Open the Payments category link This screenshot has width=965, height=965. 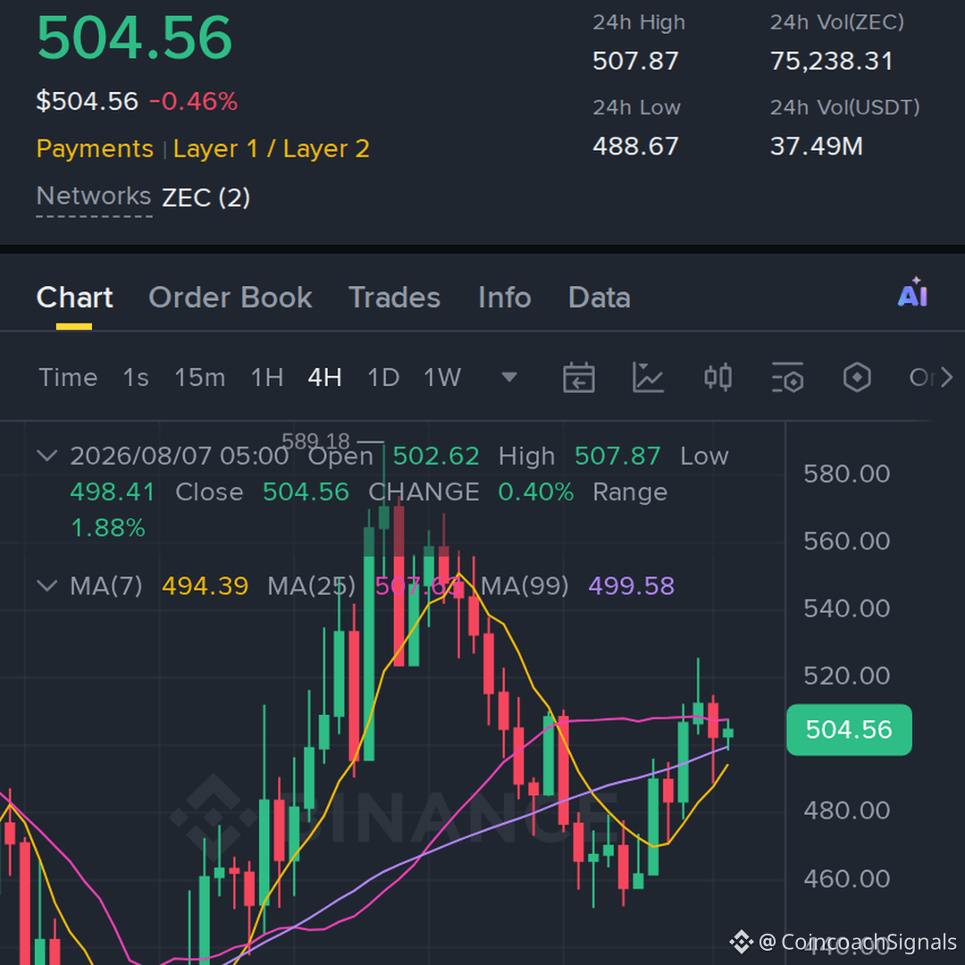tap(95, 149)
